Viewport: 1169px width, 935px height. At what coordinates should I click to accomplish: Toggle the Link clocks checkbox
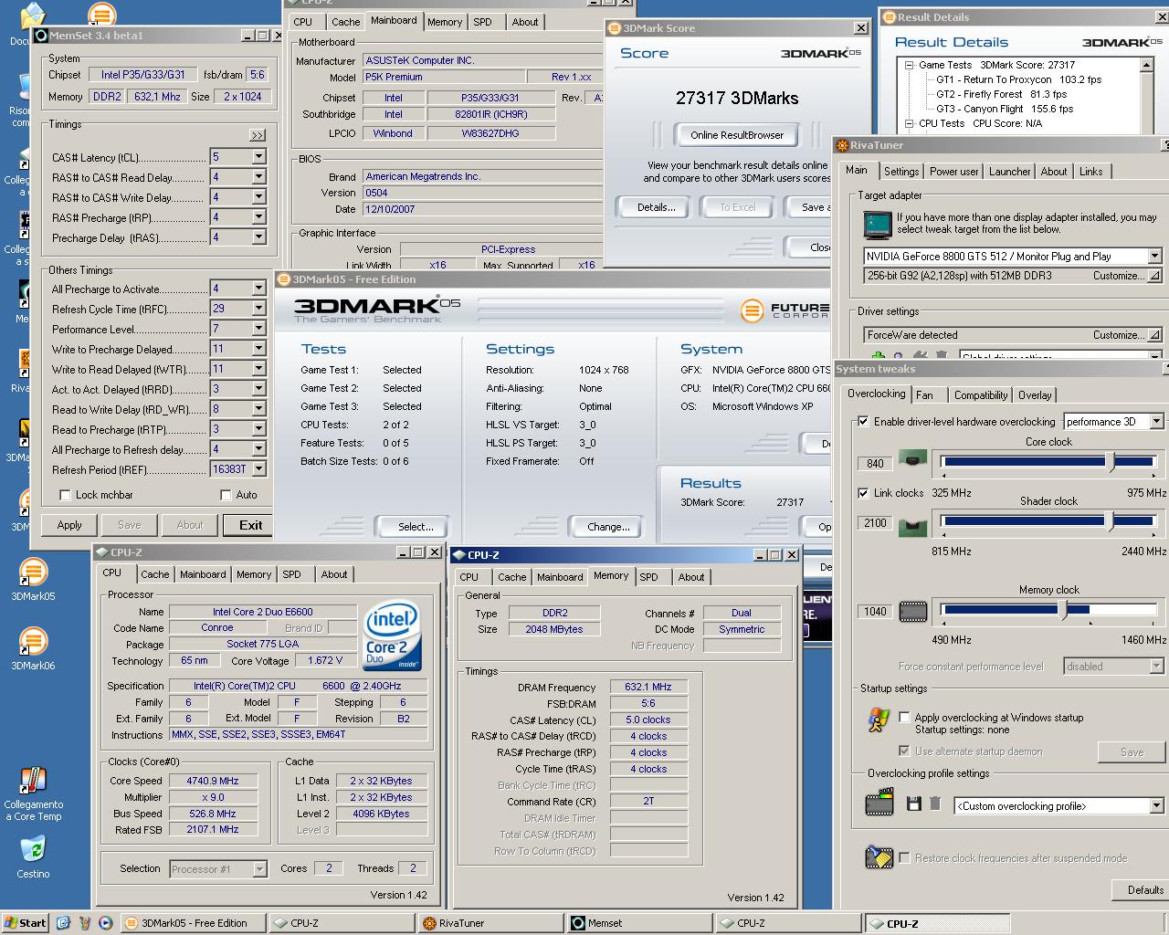point(863,493)
